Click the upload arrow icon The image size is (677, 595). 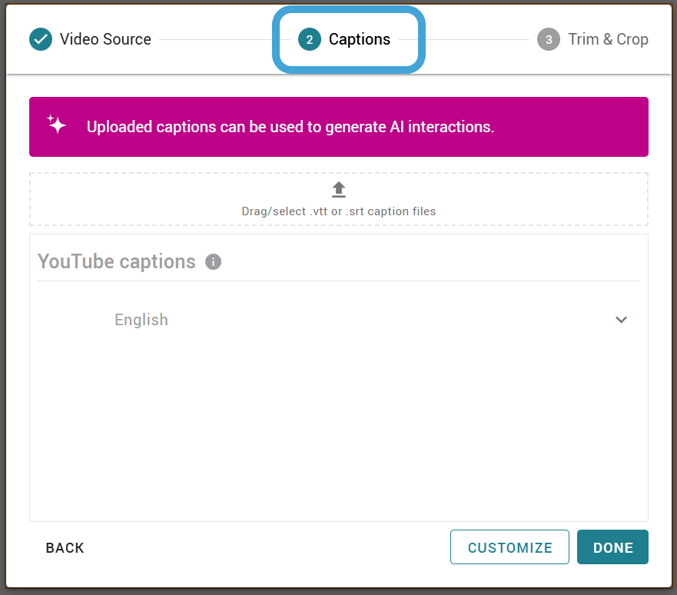tap(339, 190)
